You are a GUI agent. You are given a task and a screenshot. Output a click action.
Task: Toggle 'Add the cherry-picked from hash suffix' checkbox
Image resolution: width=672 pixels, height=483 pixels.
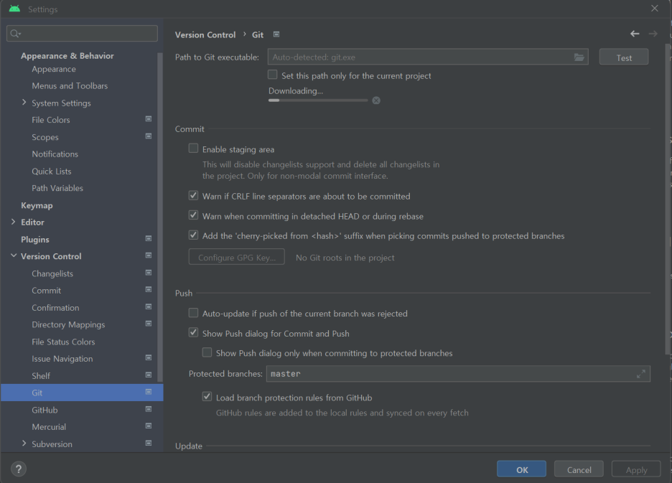click(x=193, y=235)
